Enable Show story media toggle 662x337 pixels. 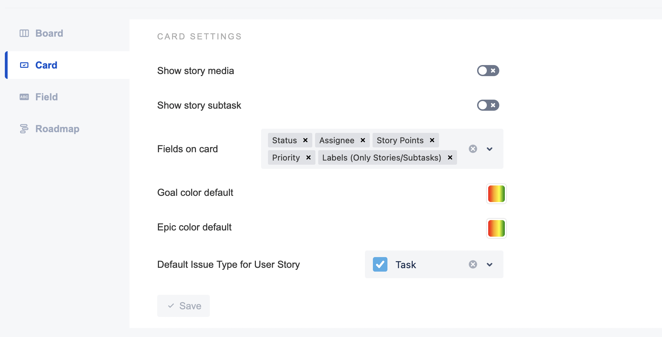pos(488,71)
